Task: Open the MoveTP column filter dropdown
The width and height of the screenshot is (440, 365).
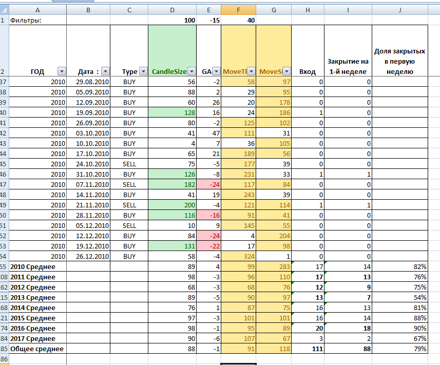Action: coord(252,71)
